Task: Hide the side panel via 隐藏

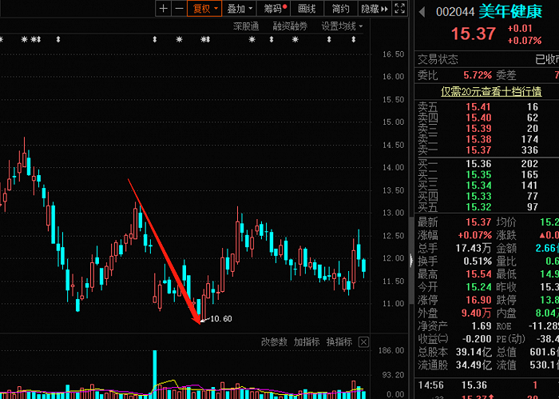Action: 374,9
